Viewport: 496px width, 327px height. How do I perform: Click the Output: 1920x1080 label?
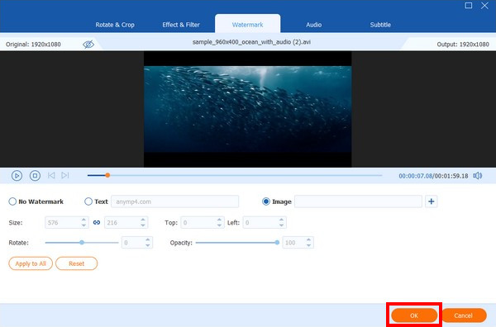coord(463,45)
